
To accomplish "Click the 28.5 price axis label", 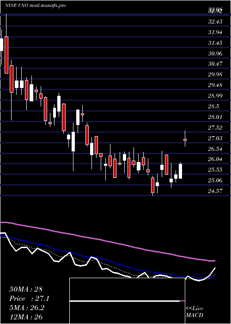I will click(x=213, y=106).
